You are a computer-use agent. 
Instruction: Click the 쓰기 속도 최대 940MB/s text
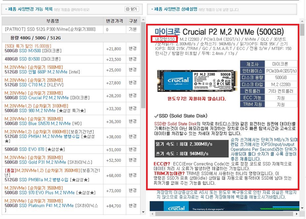point(182,153)
